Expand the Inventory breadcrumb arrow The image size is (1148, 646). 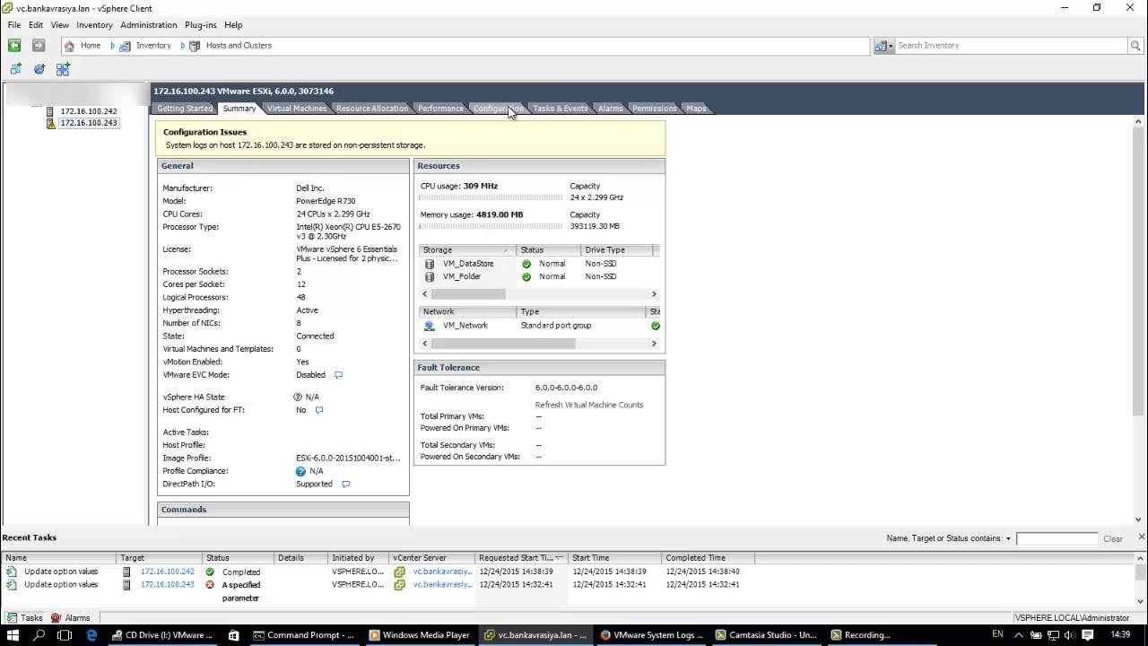coord(183,46)
